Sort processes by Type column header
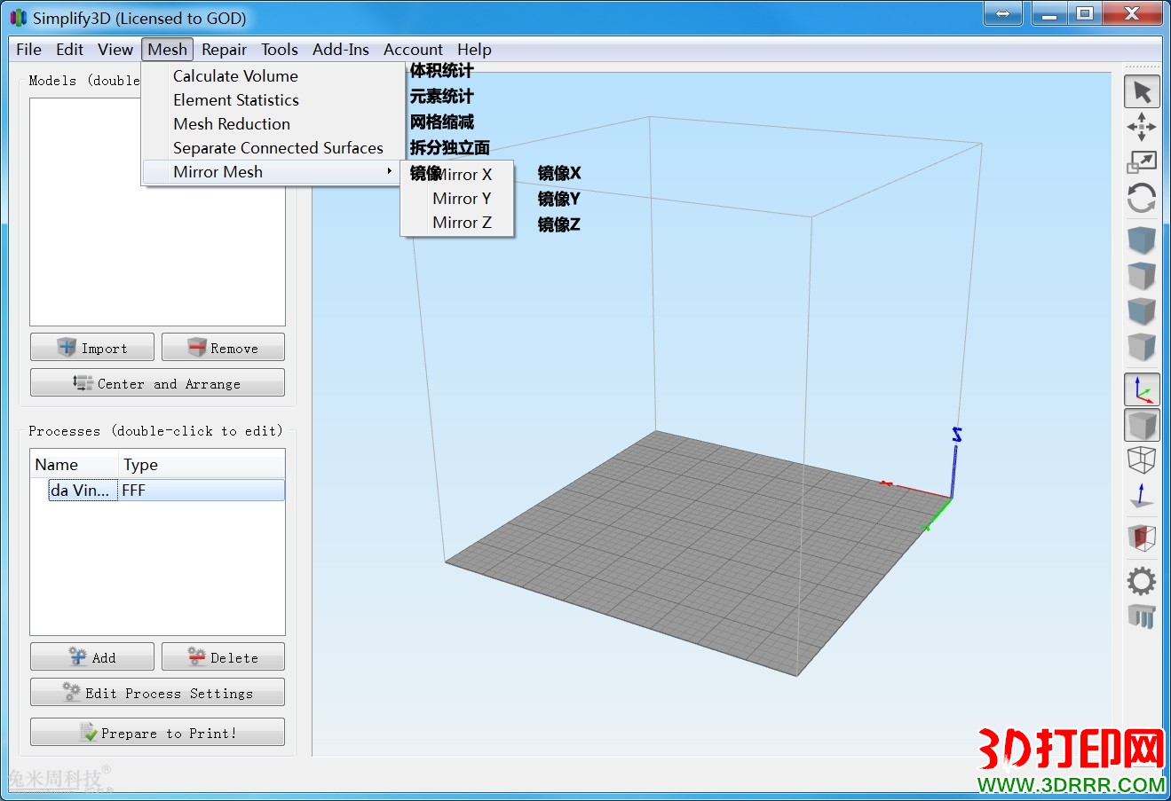The image size is (1171, 801). 202,465
